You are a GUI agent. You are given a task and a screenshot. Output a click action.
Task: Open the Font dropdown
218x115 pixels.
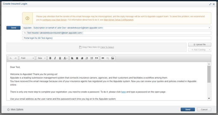click(27, 58)
